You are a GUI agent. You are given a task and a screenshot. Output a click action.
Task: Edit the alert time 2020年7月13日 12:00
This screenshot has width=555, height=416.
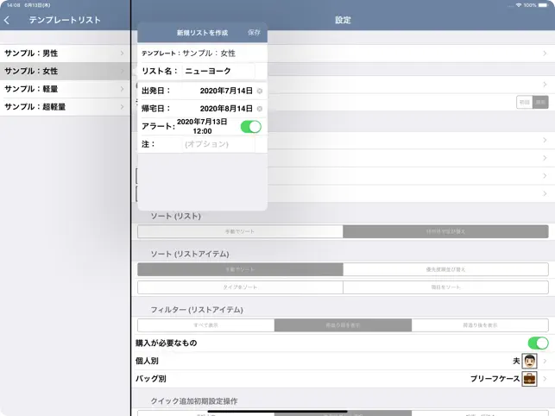[202, 126]
